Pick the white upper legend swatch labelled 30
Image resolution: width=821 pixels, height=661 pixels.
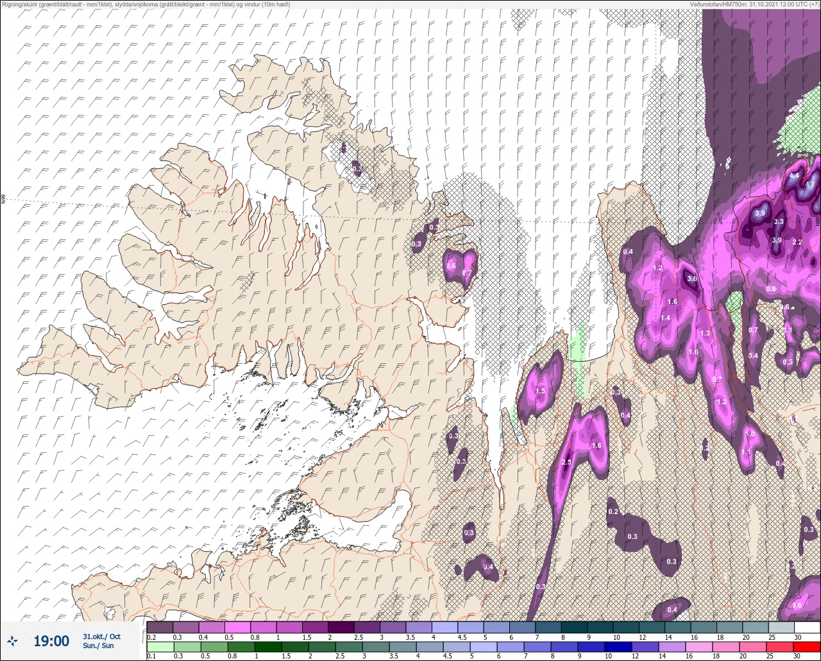pos(807,627)
